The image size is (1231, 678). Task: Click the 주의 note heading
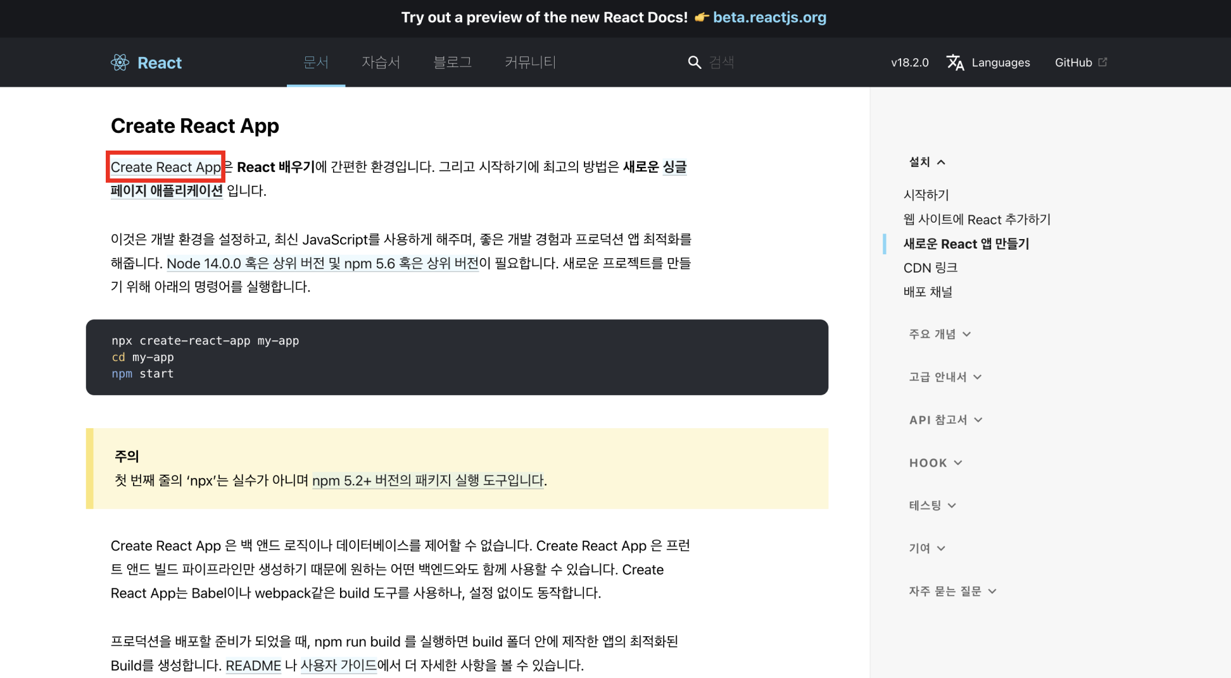(x=127, y=456)
